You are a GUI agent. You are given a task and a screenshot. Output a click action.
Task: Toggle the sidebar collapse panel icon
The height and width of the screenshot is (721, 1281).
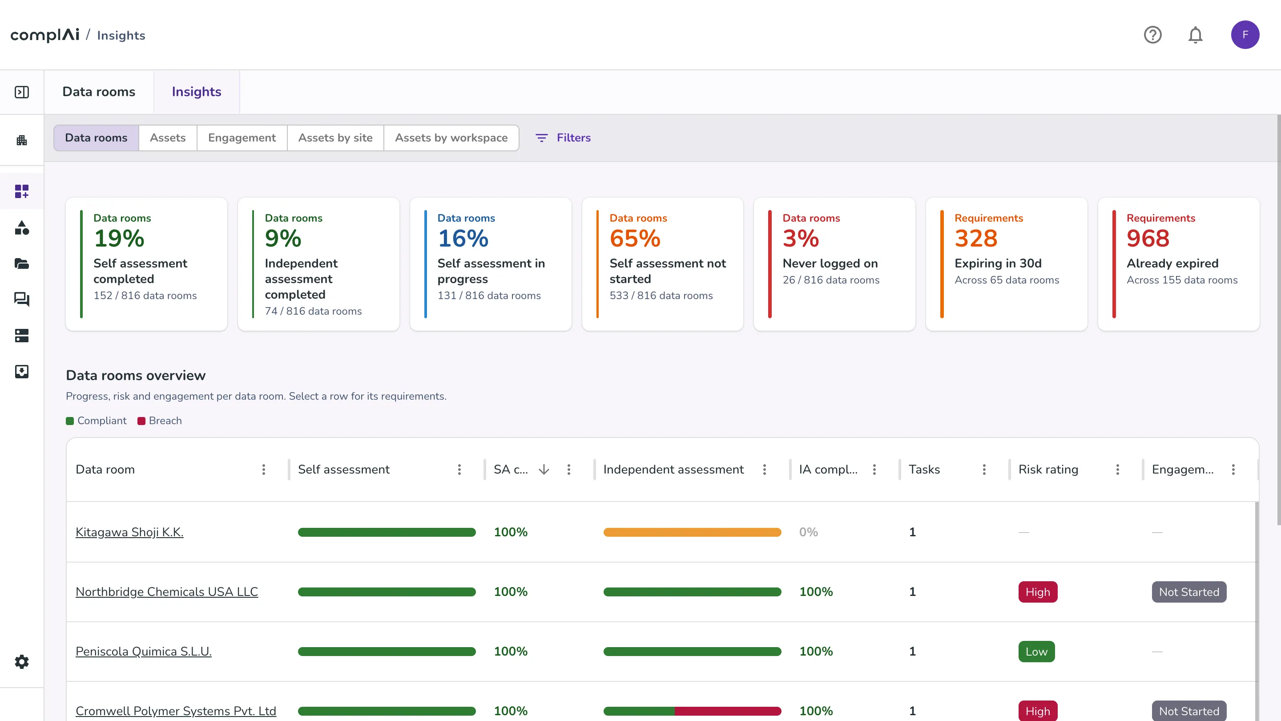(x=22, y=92)
